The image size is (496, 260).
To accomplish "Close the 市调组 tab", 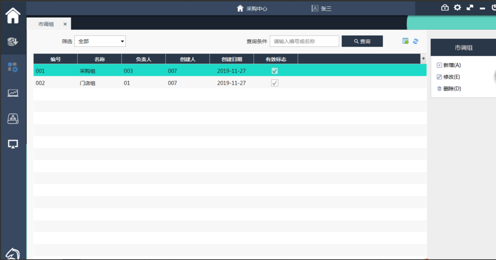I will tap(65, 24).
